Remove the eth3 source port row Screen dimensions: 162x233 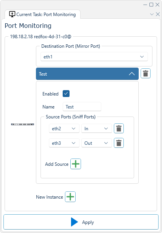(x=119, y=143)
